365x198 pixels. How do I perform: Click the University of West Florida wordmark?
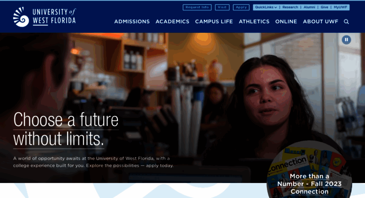pos(54,16)
